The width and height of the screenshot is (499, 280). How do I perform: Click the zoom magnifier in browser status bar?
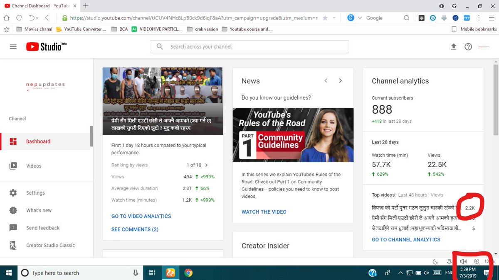pos(477,261)
